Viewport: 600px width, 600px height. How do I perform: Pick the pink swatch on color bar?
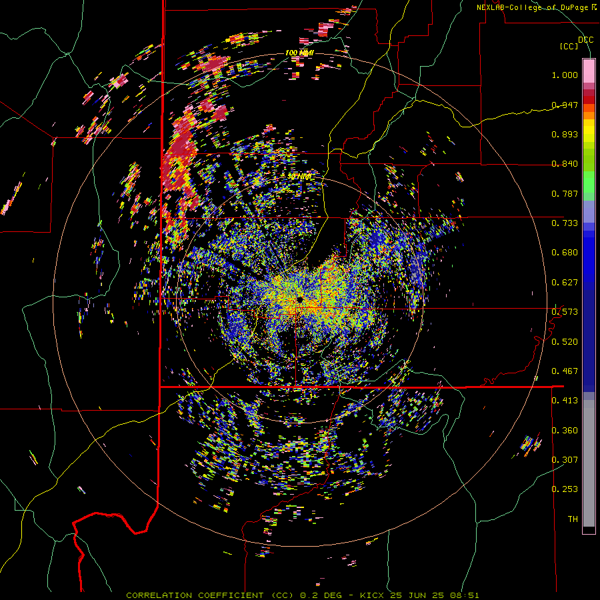click(x=589, y=71)
